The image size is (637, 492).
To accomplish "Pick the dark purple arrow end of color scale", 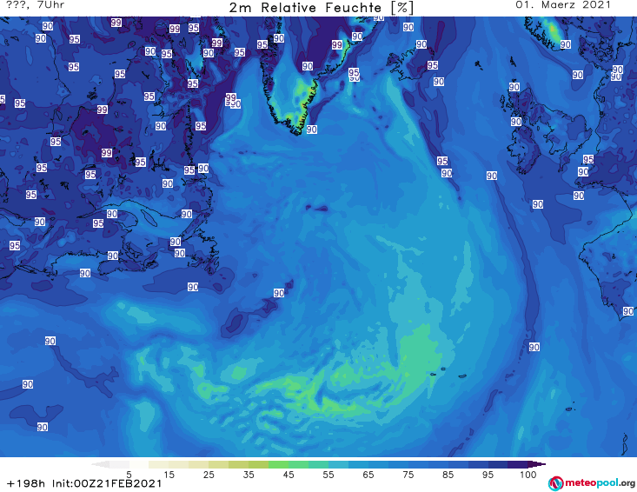I will tap(537, 464).
